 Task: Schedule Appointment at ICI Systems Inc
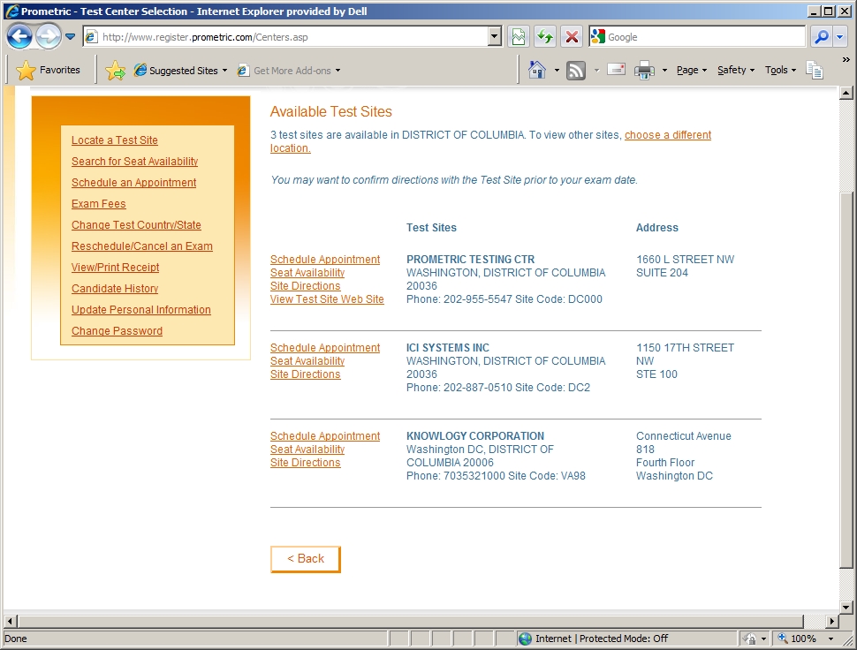324,348
